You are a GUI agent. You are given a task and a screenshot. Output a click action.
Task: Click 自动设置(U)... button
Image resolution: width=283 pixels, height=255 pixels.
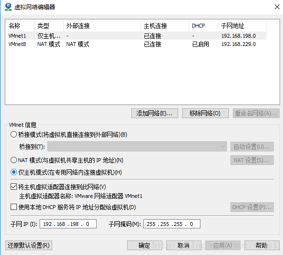(252, 147)
